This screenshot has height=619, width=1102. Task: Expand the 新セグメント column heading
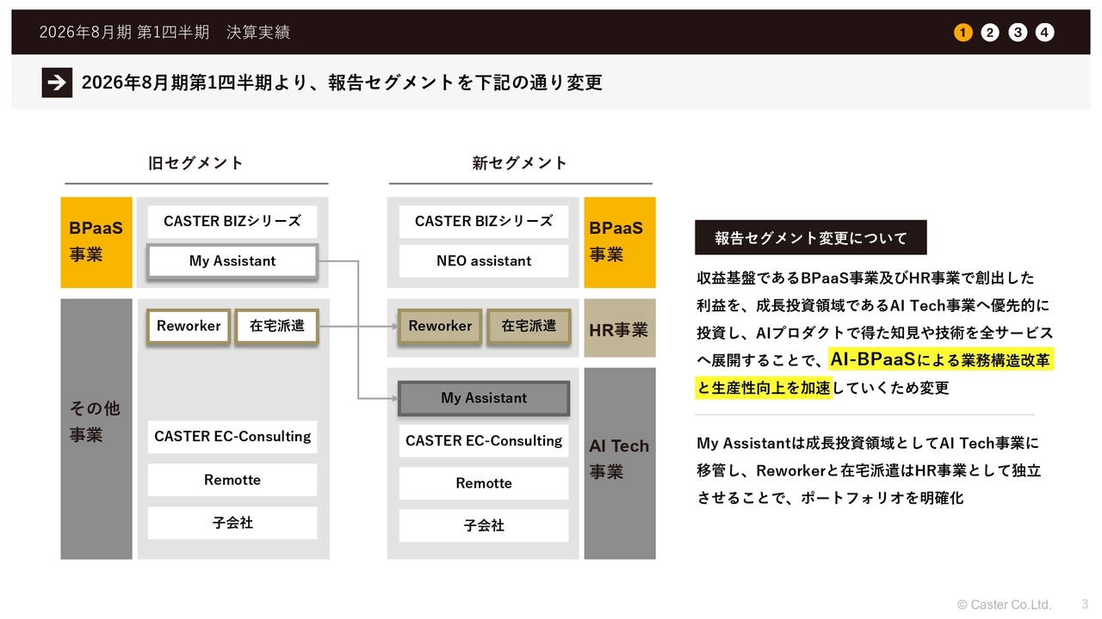pyautogui.click(x=520, y=162)
